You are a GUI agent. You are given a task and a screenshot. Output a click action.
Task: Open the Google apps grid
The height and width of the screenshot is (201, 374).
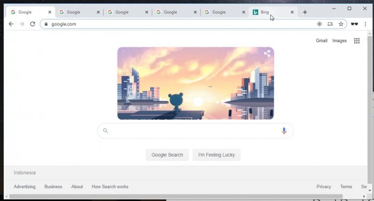(x=356, y=41)
